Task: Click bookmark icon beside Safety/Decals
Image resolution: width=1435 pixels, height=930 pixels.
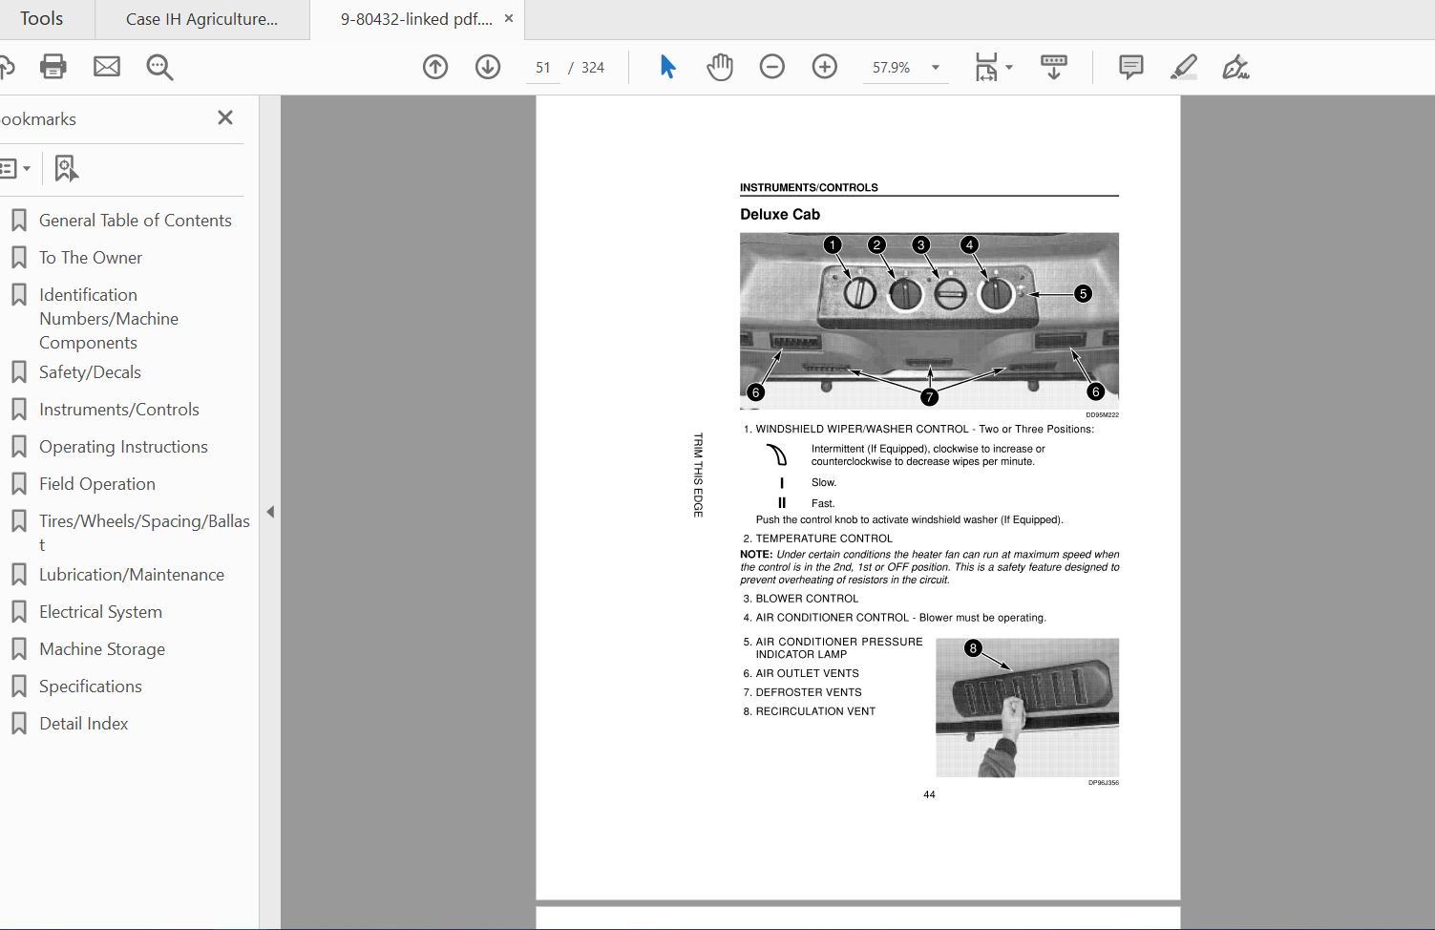Action: 19,372
